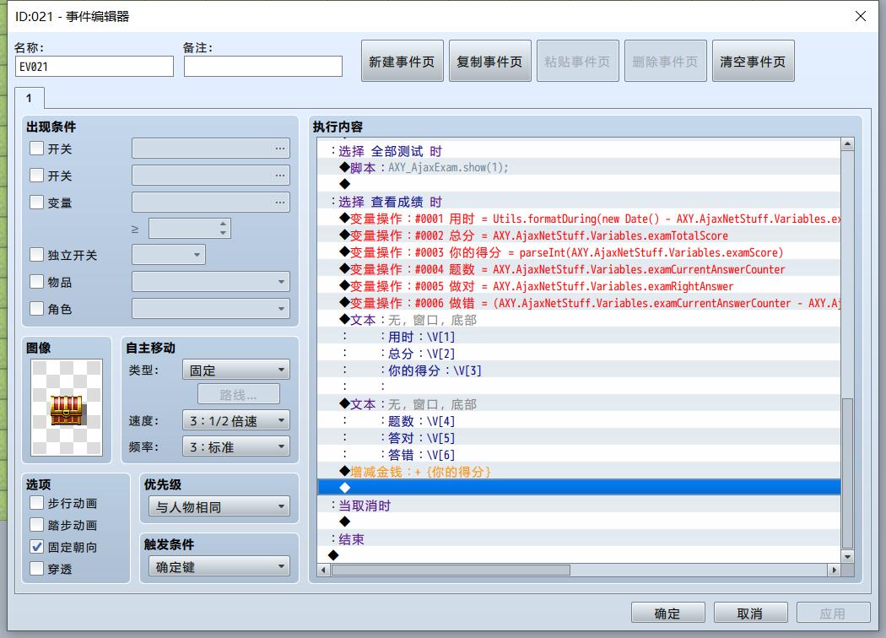The image size is (886, 638).
Task: Uncheck the 固定朝向 option
Action: click(37, 547)
